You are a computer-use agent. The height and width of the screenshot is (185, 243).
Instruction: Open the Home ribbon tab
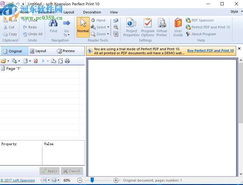coord(24,12)
